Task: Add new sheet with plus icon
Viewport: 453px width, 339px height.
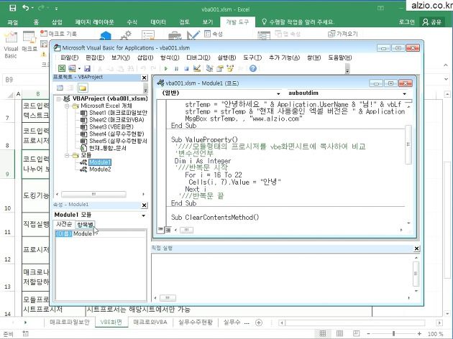Action: pyautogui.click(x=259, y=322)
